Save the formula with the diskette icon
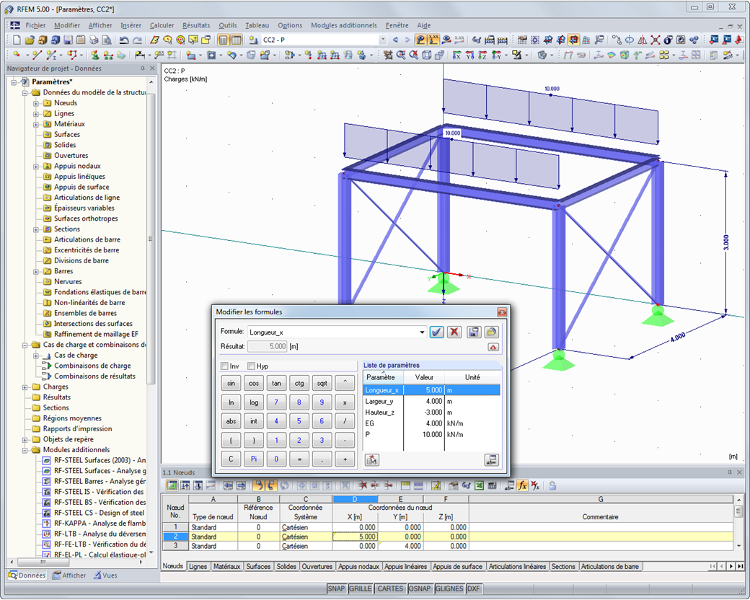The width and height of the screenshot is (750, 600). tap(475, 332)
